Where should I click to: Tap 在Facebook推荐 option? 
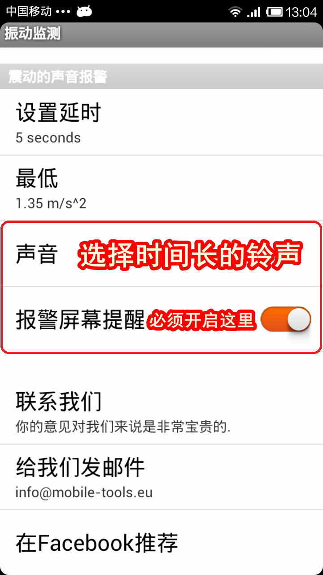[161, 543]
